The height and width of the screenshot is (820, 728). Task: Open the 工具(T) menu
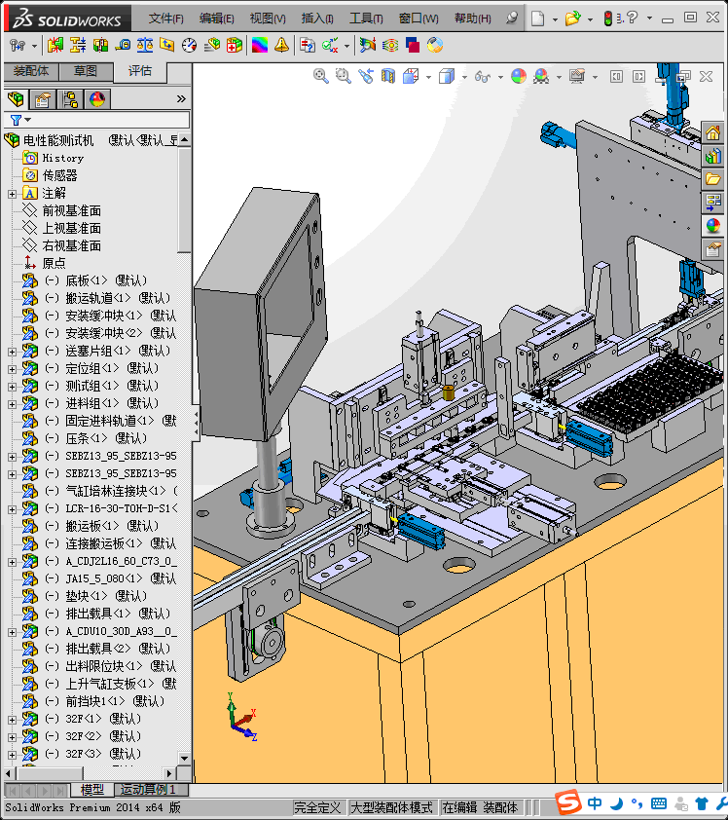click(x=366, y=19)
